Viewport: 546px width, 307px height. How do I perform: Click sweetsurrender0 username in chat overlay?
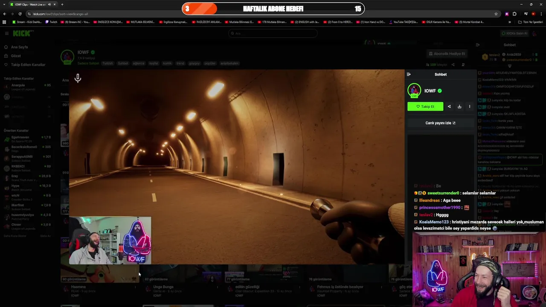point(443,193)
